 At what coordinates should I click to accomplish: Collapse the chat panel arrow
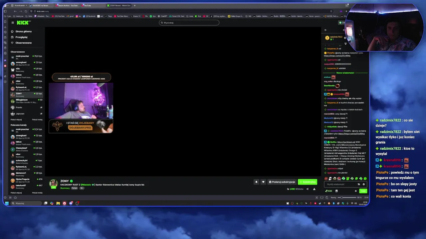pyautogui.click(x=325, y=30)
